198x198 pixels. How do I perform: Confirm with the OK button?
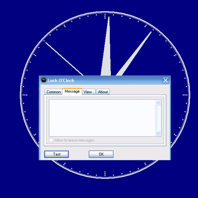pyautogui.click(x=101, y=154)
